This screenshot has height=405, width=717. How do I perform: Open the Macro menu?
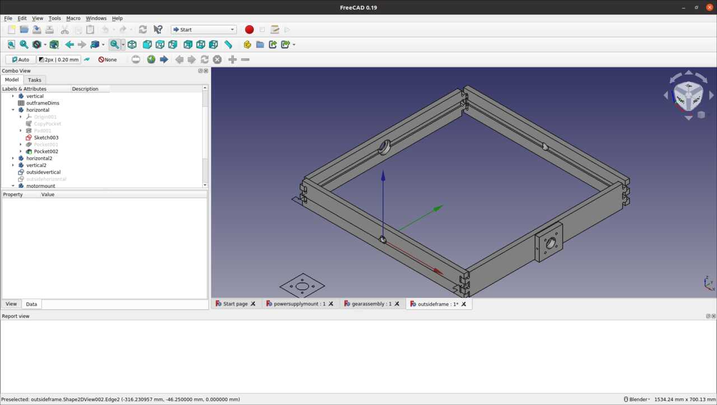click(x=73, y=18)
